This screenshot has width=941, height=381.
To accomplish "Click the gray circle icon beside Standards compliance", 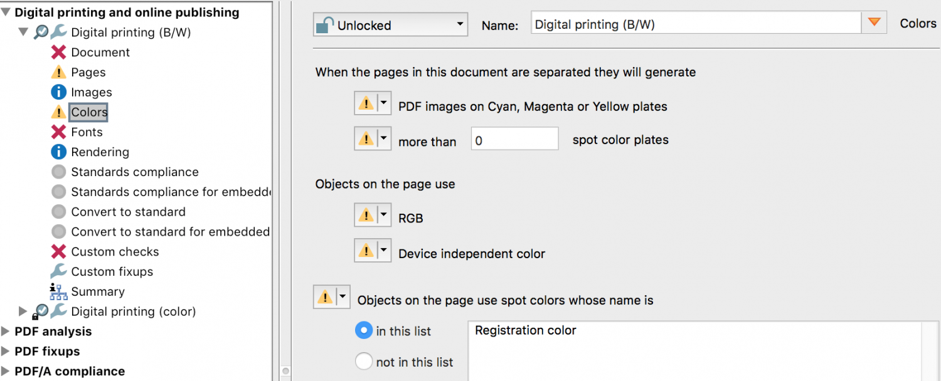I will tap(58, 172).
